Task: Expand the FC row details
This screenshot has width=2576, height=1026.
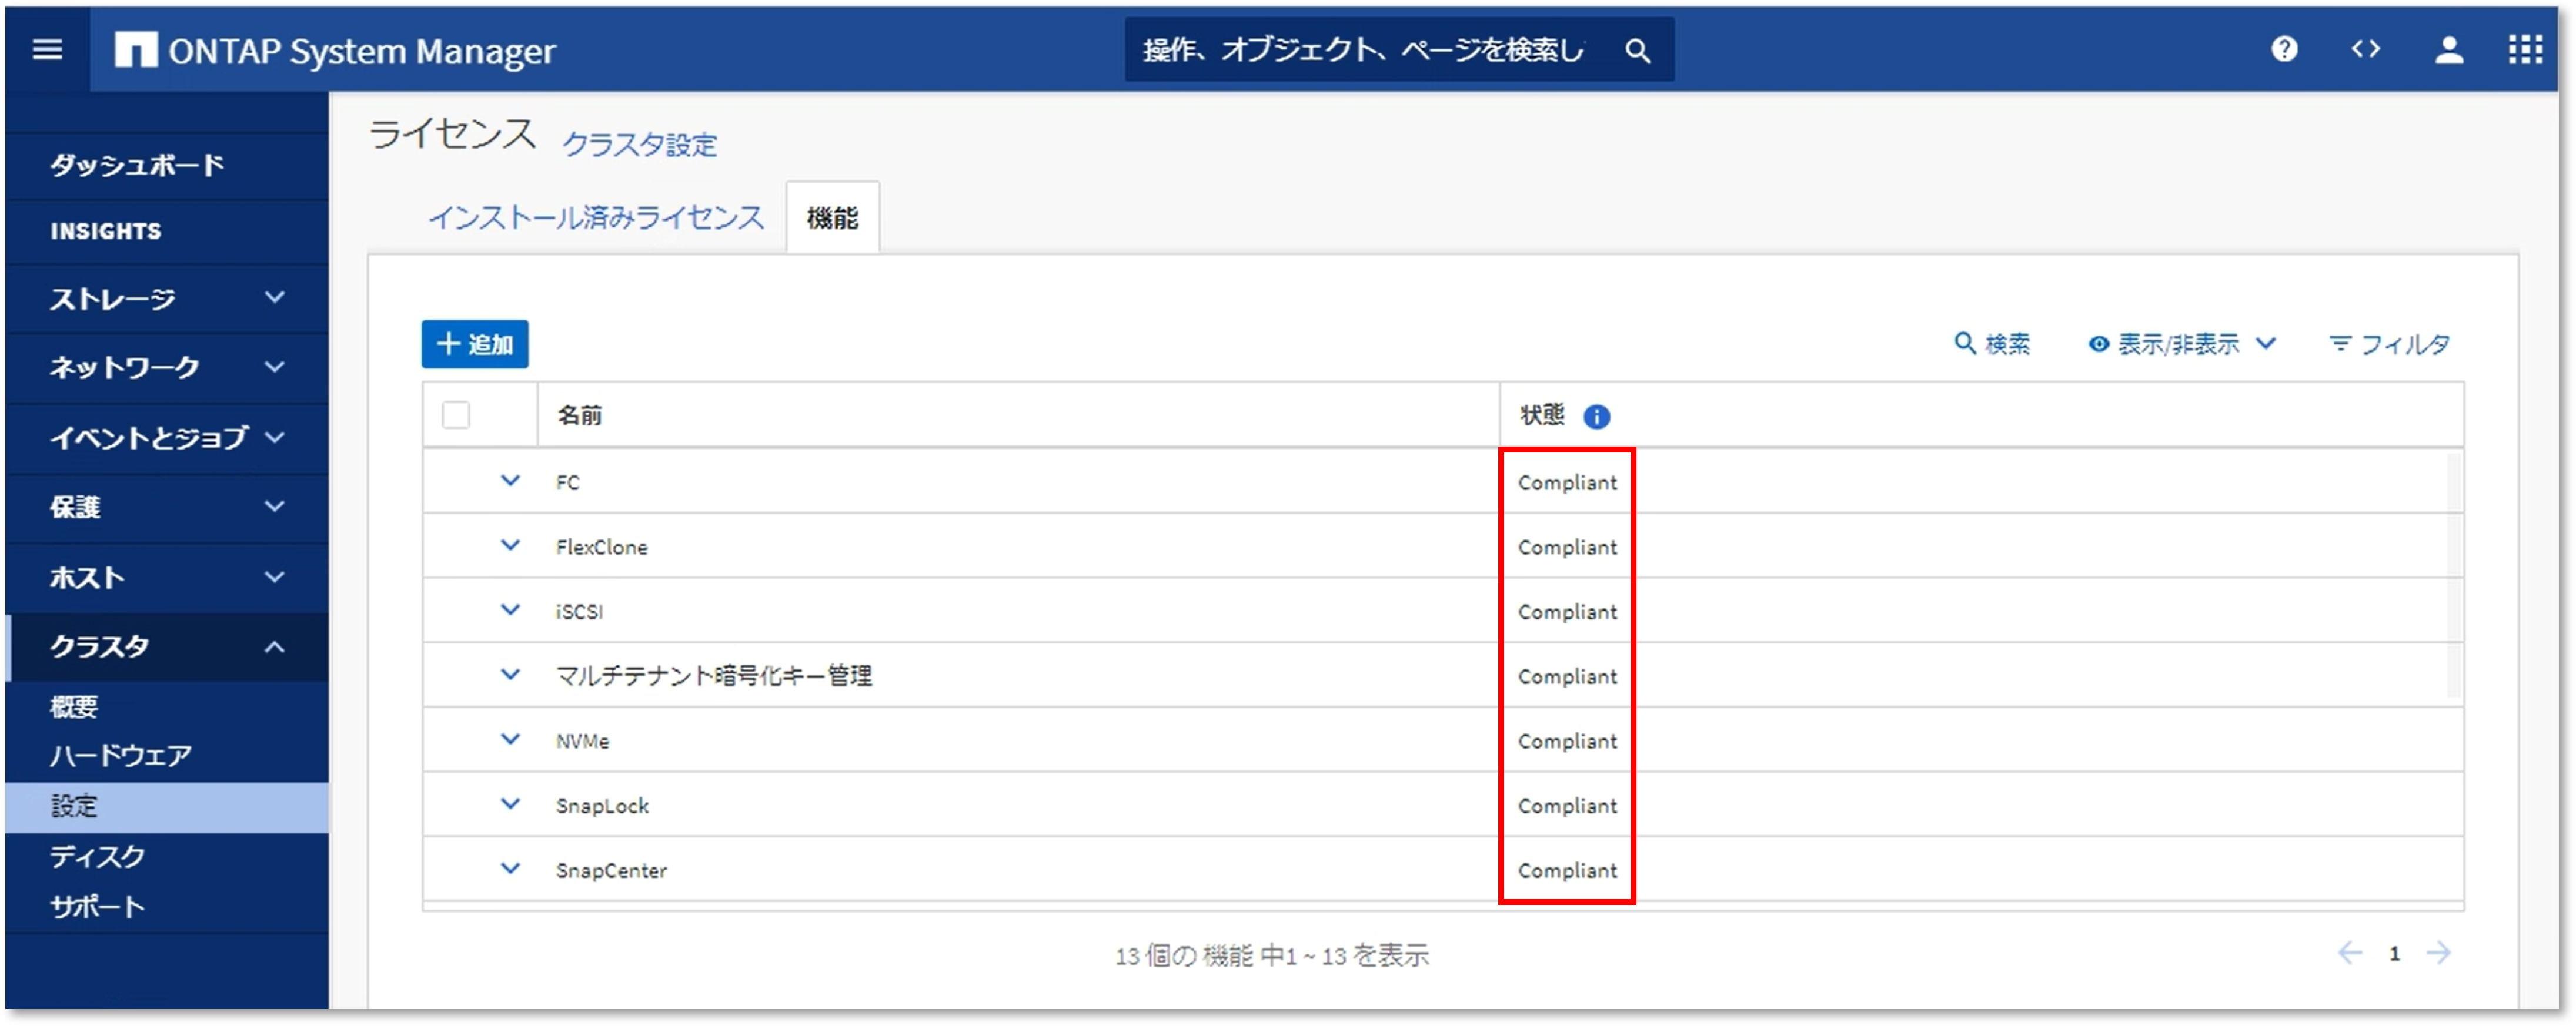Action: click(510, 481)
